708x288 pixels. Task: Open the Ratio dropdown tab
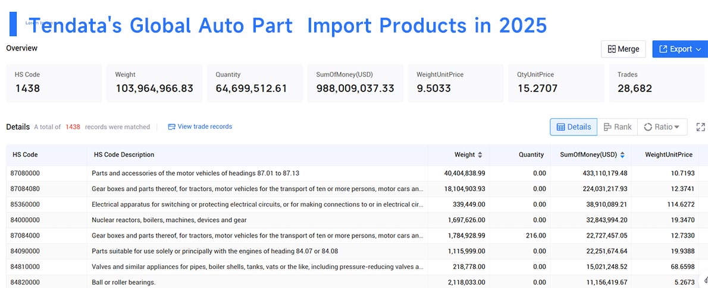tap(662, 127)
